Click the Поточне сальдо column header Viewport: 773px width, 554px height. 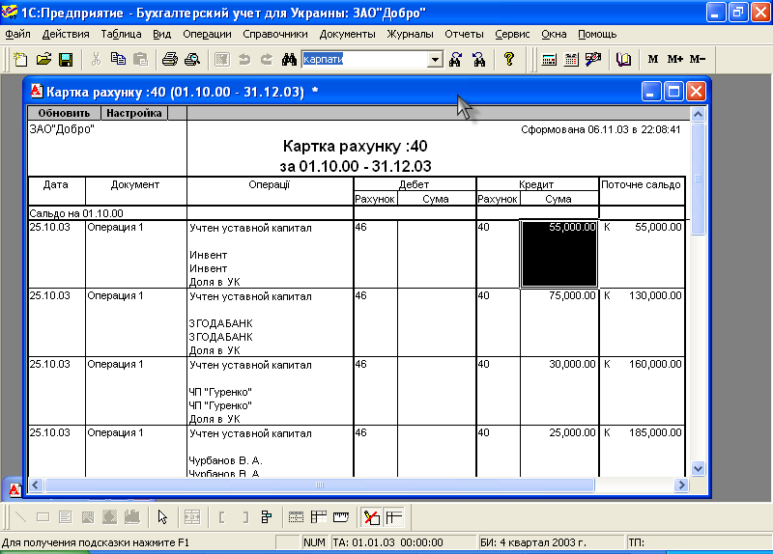(x=642, y=191)
